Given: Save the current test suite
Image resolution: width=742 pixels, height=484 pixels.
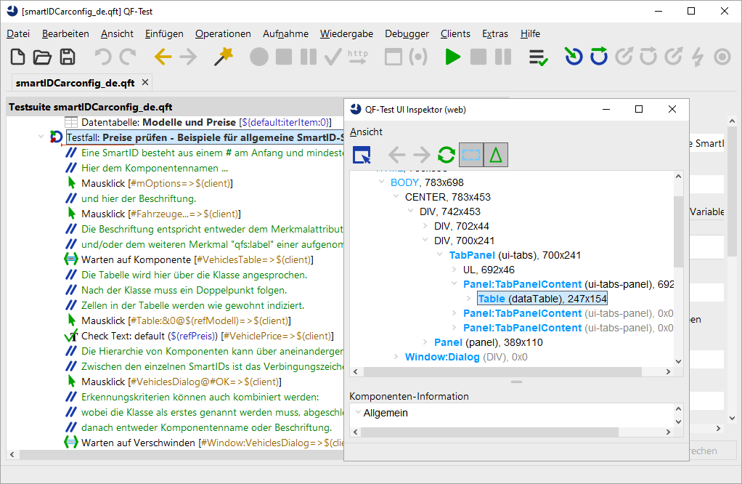Looking at the screenshot, I should [68, 57].
